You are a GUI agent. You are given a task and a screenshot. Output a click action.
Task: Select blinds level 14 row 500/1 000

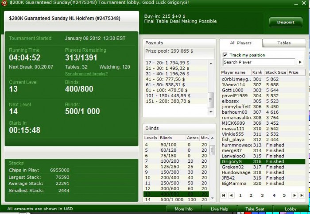(x=176, y=199)
